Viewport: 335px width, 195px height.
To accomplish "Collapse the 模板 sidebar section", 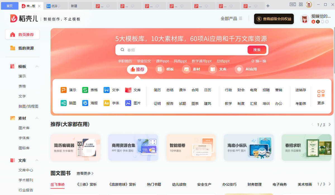I will pos(37,66).
